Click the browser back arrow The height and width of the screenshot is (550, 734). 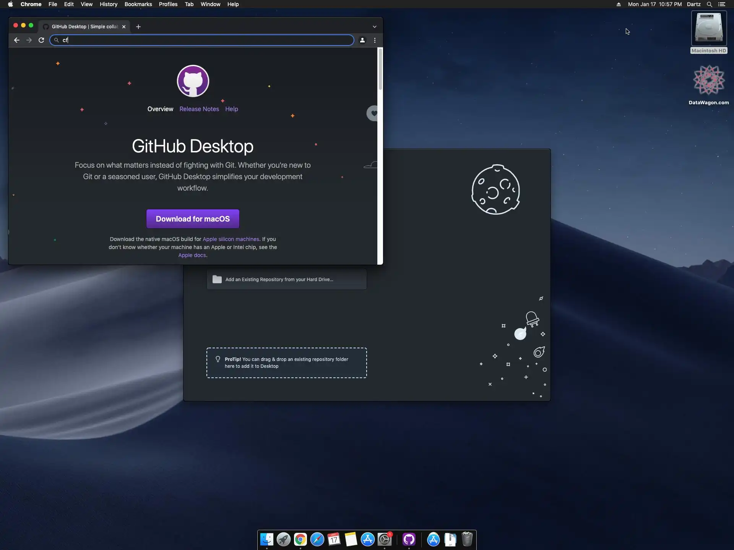click(x=16, y=40)
